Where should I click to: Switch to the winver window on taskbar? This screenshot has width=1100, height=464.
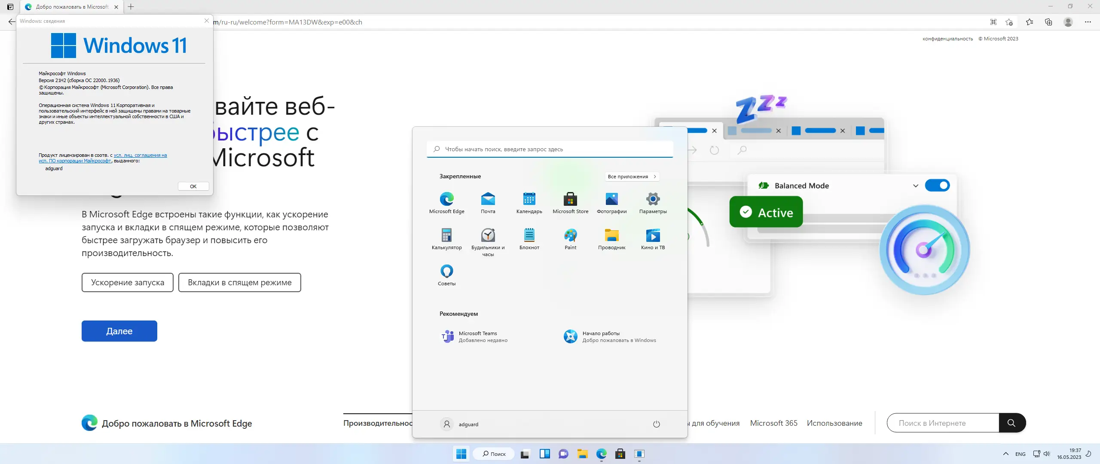pyautogui.click(x=639, y=454)
